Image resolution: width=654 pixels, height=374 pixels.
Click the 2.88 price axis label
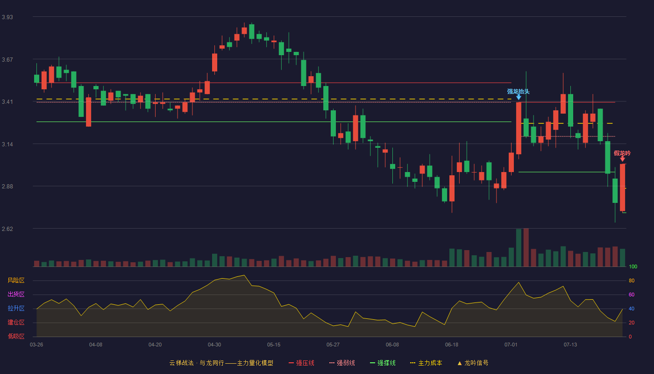point(7,187)
